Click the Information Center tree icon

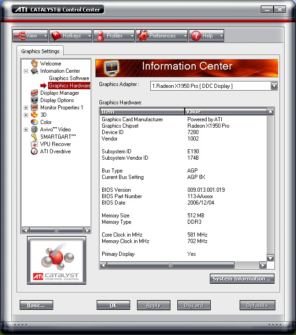click(x=34, y=71)
